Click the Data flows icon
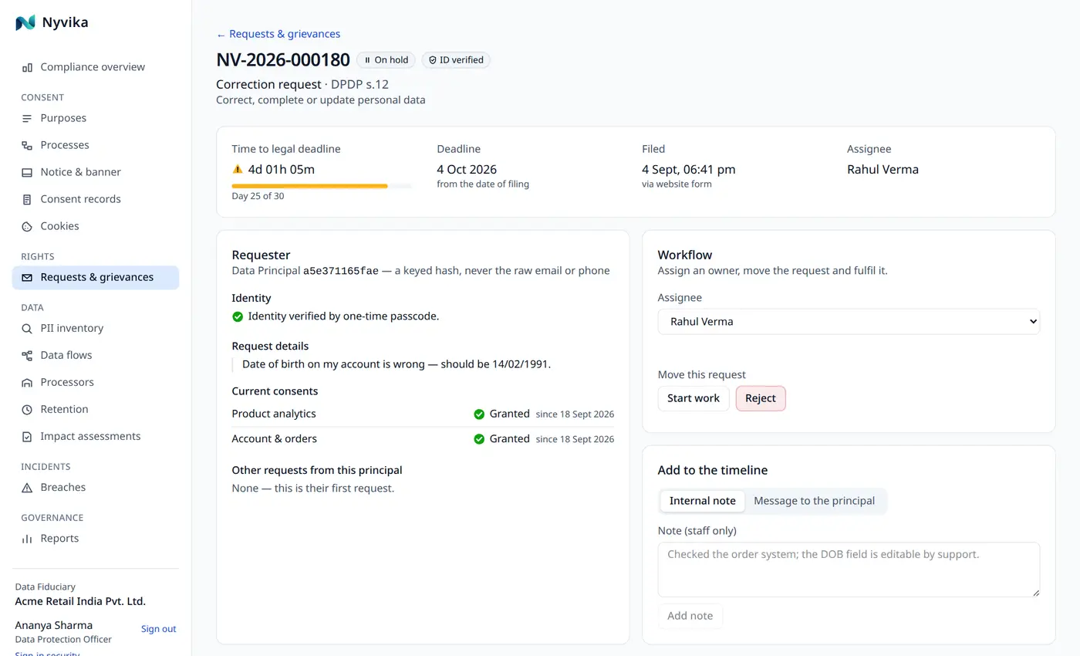1080x656 pixels. coord(27,355)
